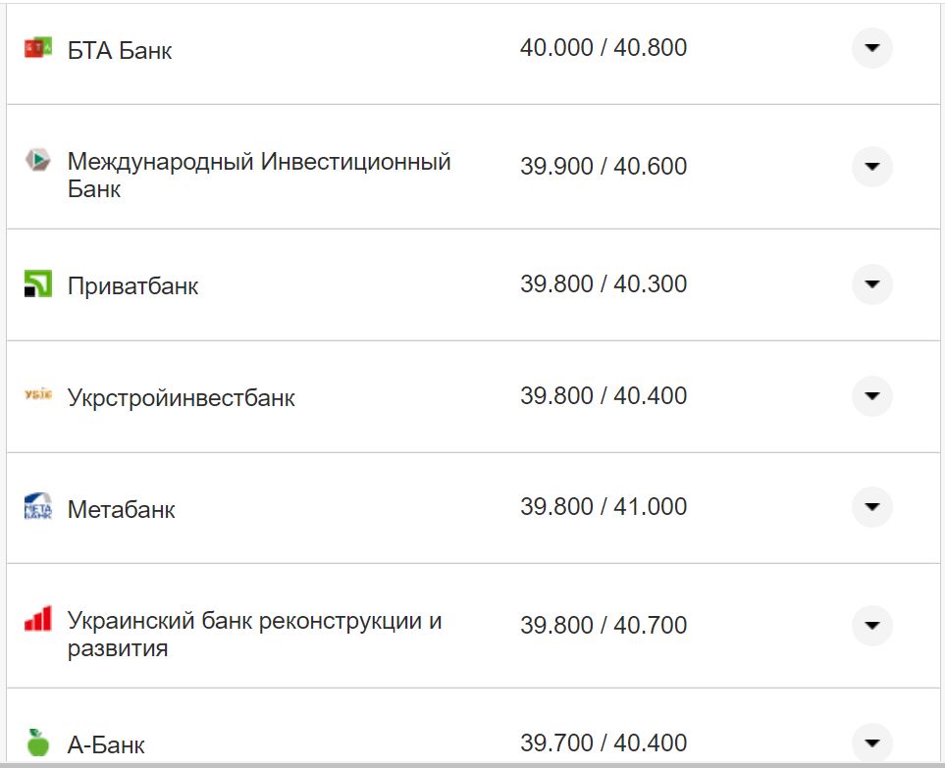Click the 39.700 / 40.400 А-Банк rate
This screenshot has width=945, height=768.
coord(604,741)
